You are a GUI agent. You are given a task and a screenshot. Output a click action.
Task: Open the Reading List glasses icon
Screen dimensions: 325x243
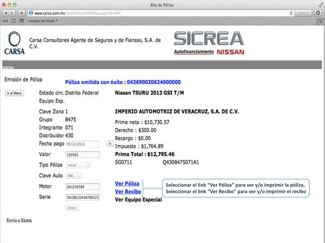pyautogui.click(x=5, y=21)
